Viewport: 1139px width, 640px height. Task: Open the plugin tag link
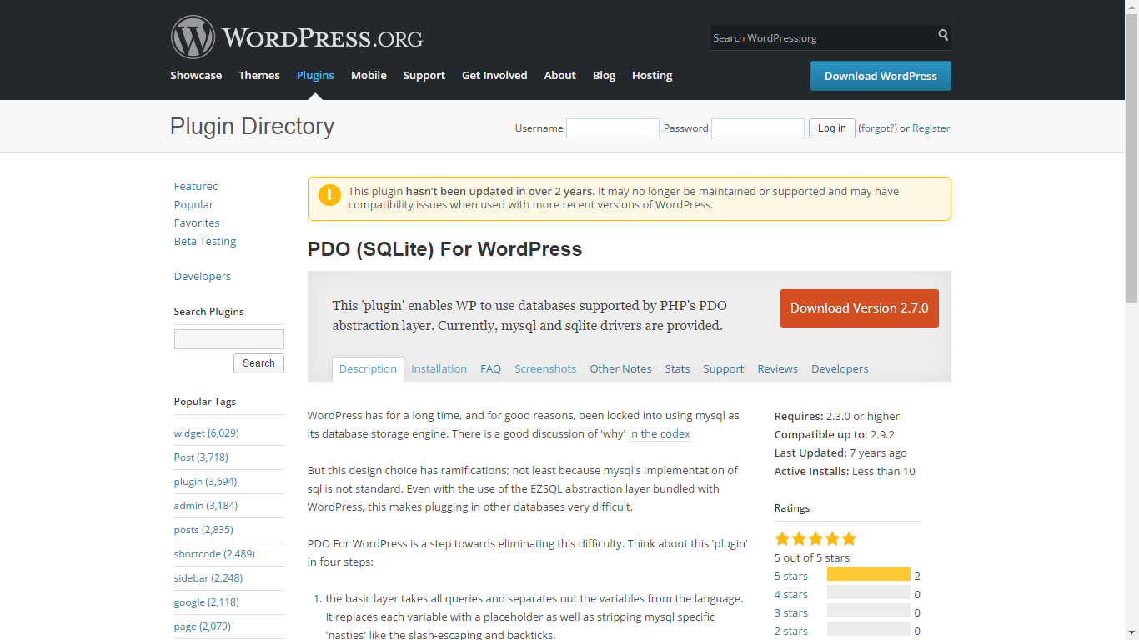tap(205, 482)
